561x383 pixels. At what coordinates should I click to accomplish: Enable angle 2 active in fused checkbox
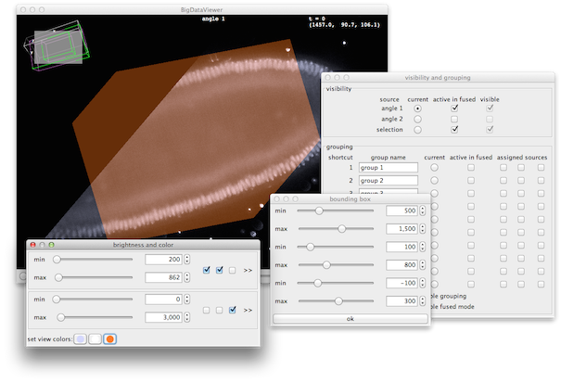click(454, 119)
